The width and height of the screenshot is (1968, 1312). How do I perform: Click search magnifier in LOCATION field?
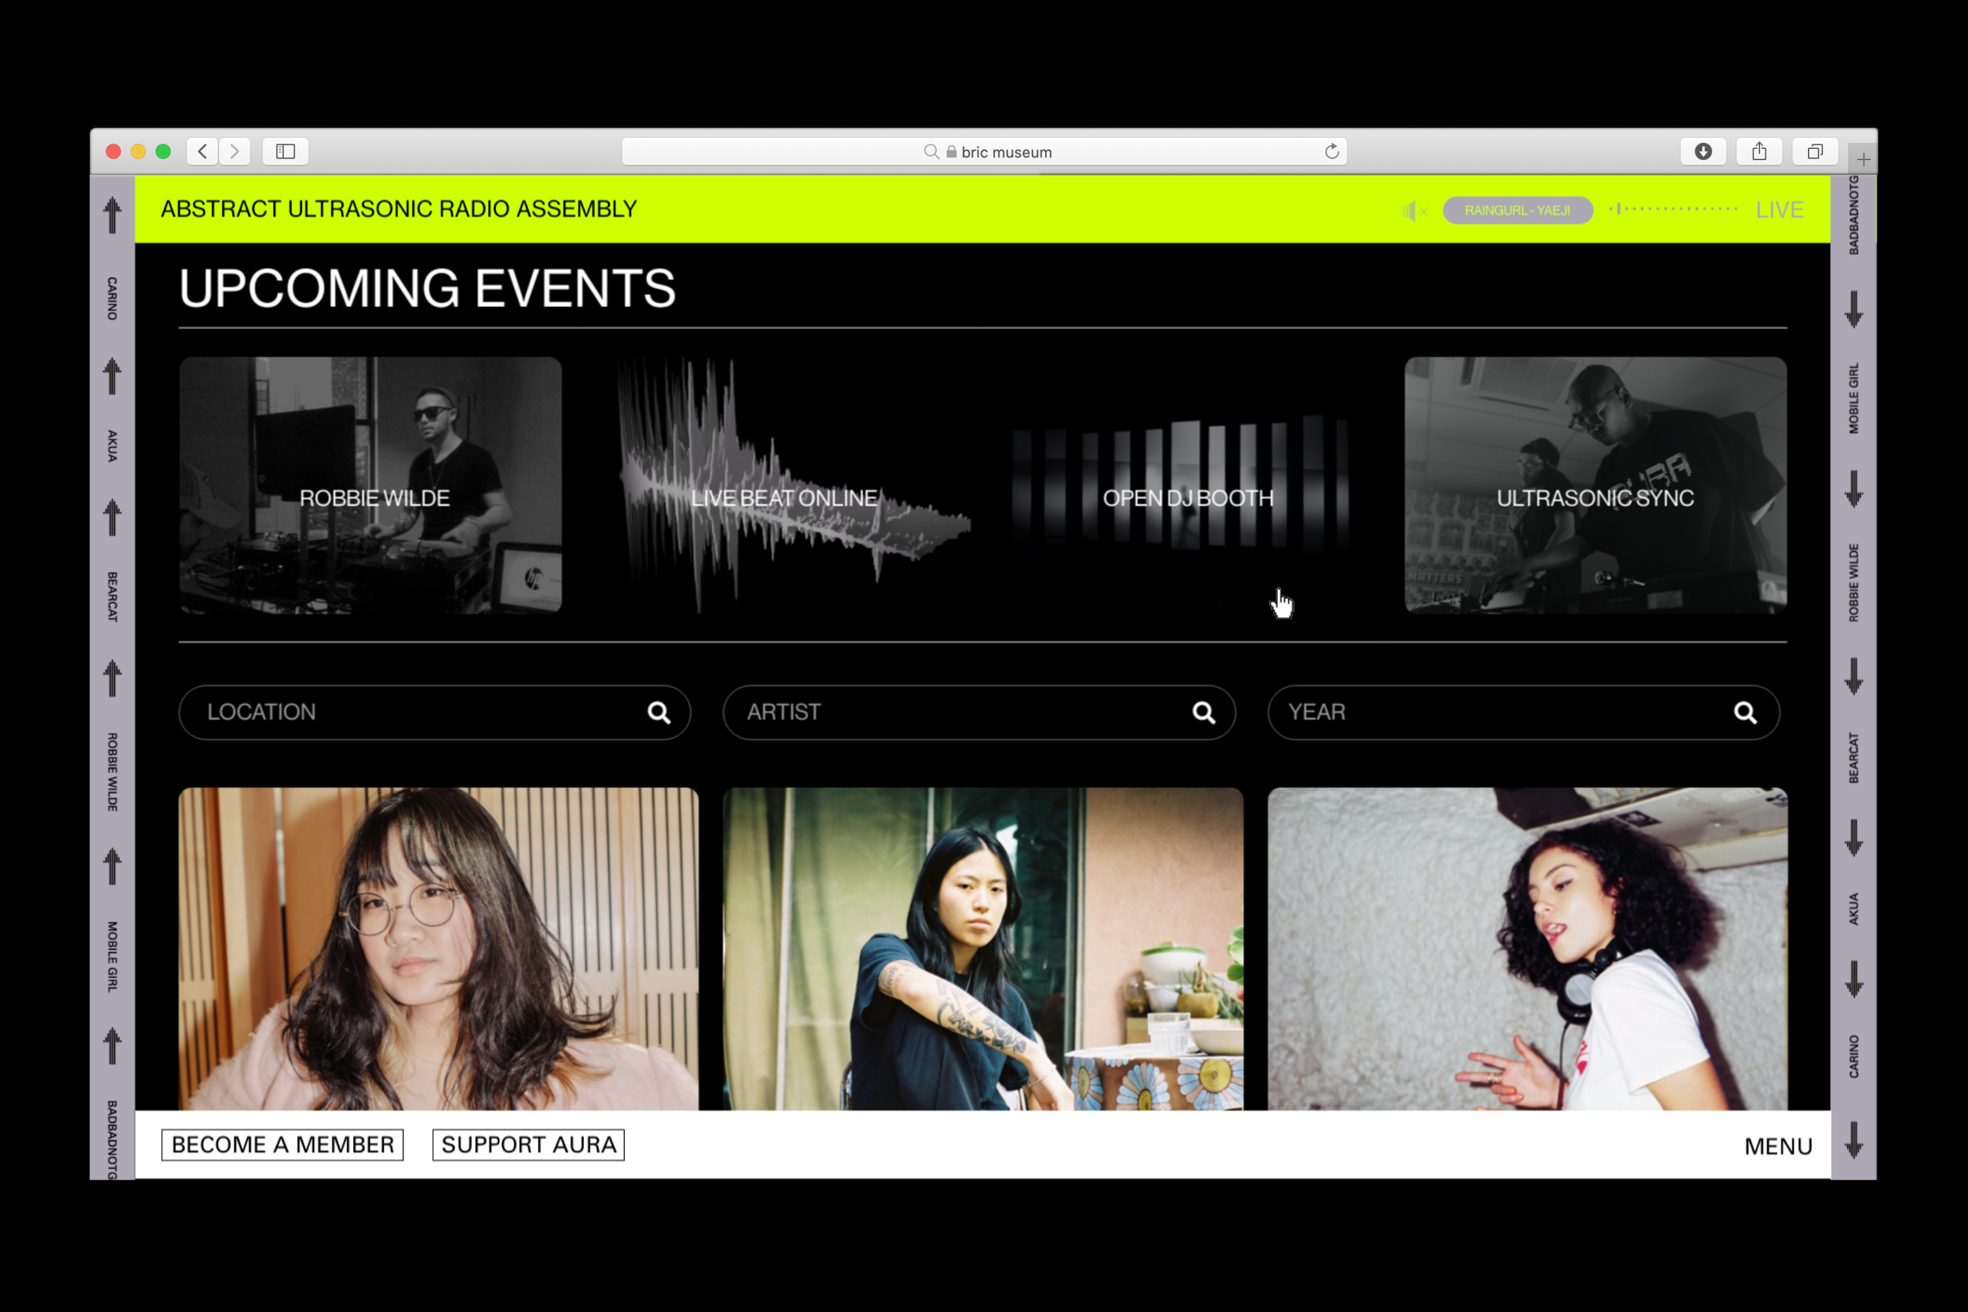659,712
